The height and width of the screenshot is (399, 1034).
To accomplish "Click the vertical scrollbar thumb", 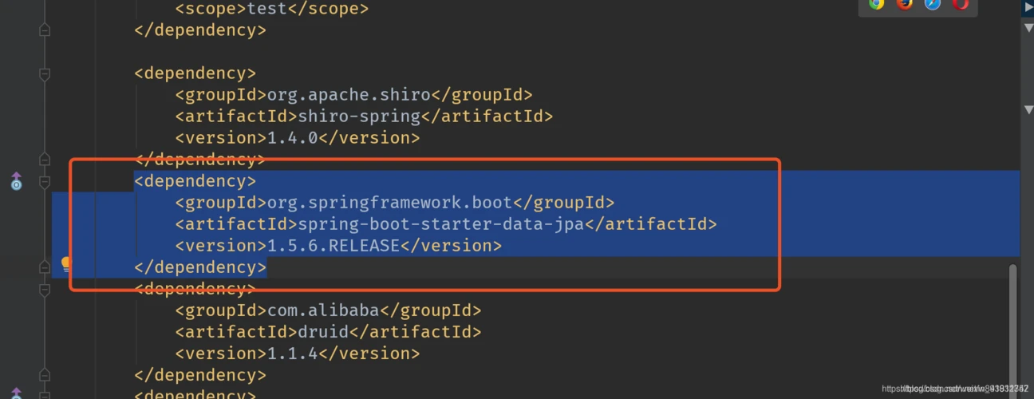I will [x=1013, y=319].
